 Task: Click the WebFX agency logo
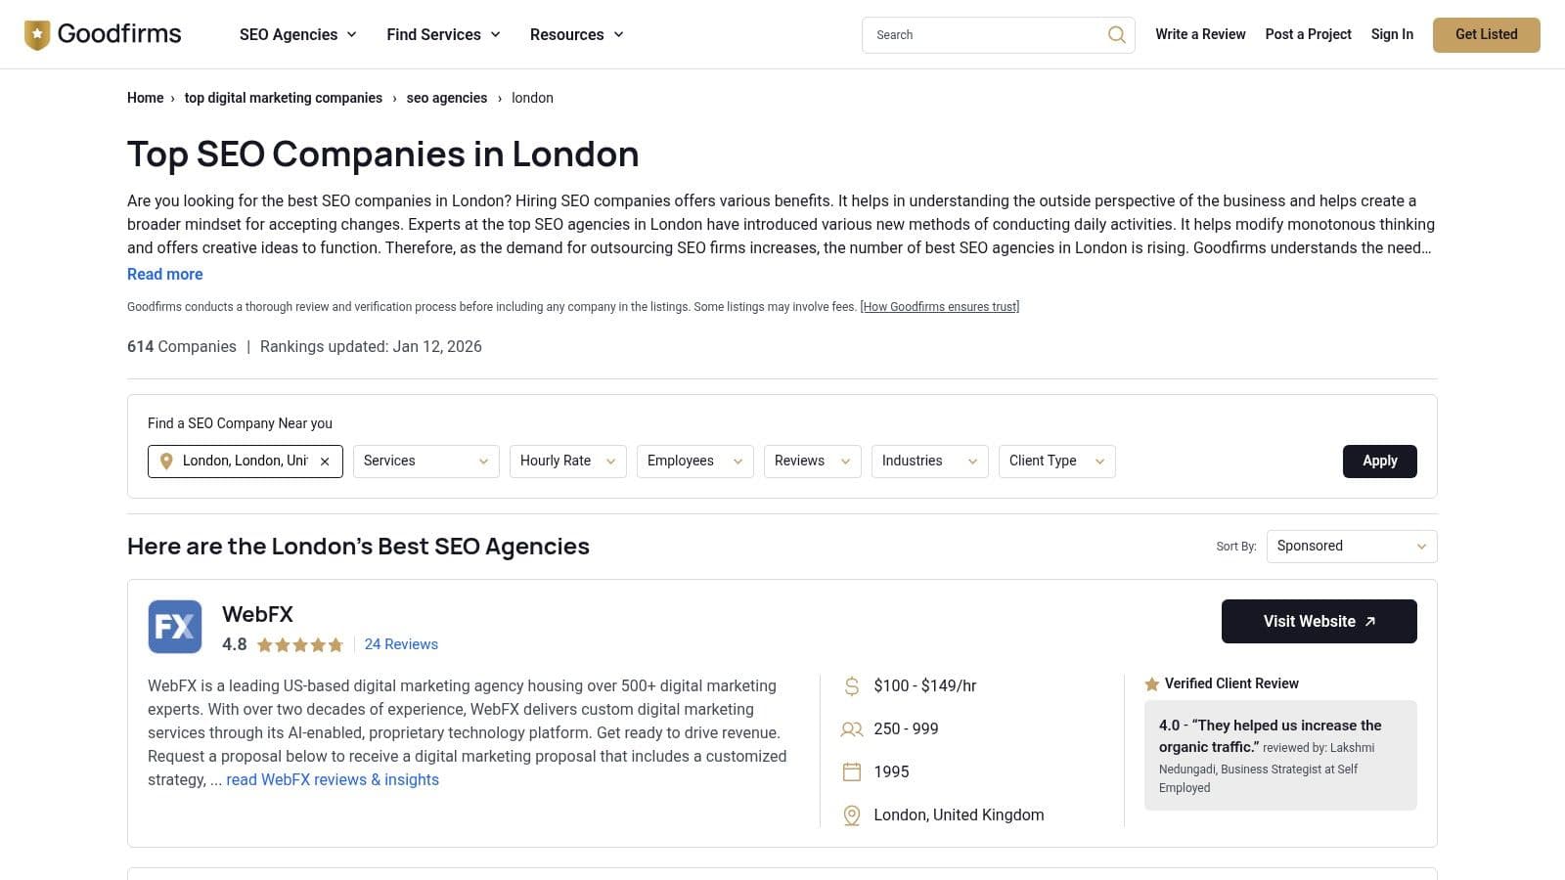(x=174, y=627)
